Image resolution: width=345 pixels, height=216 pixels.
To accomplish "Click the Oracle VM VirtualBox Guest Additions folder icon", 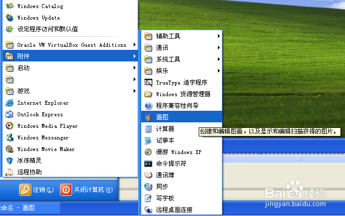I will click(10, 45).
